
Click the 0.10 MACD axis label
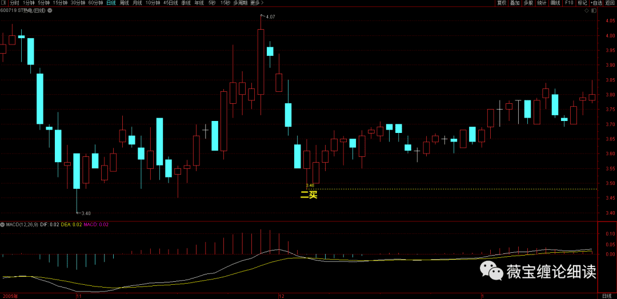tap(611, 234)
